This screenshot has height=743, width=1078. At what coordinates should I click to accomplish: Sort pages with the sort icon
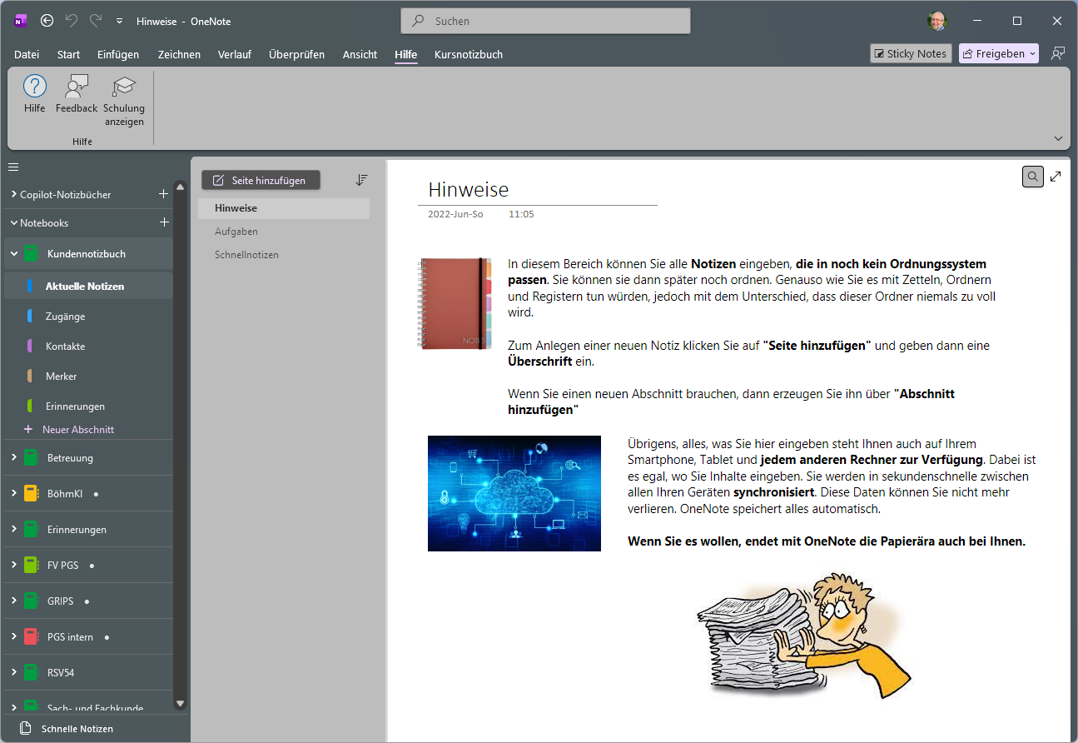pos(361,180)
